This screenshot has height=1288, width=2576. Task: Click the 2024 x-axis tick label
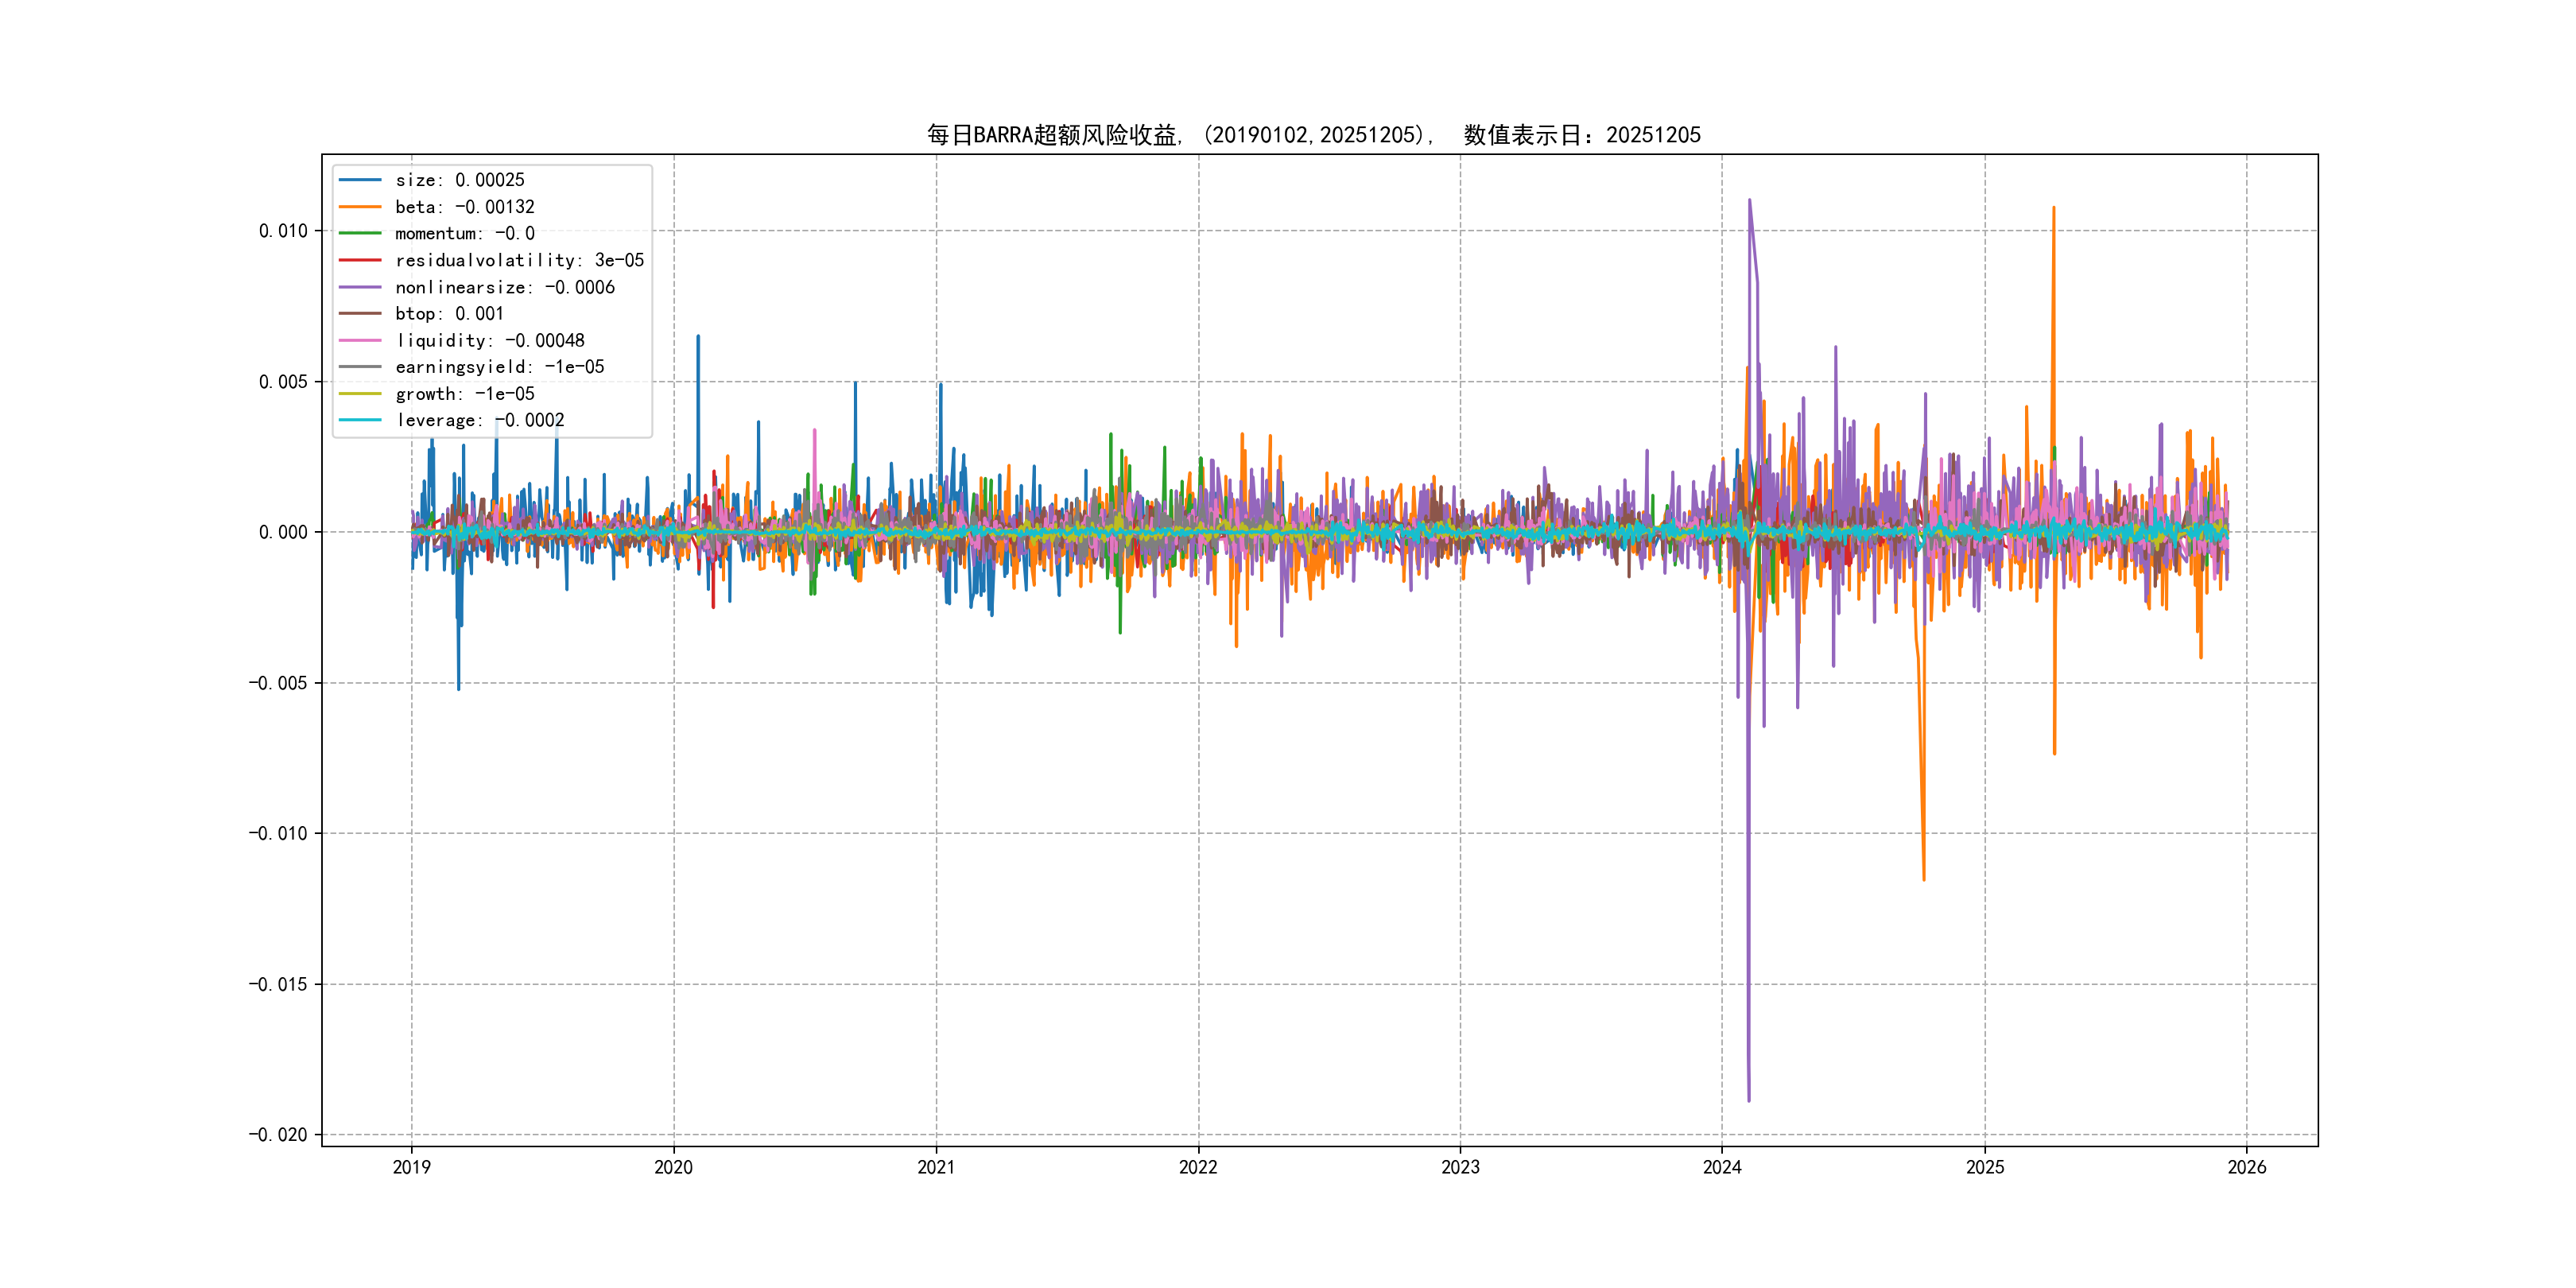(1722, 1167)
